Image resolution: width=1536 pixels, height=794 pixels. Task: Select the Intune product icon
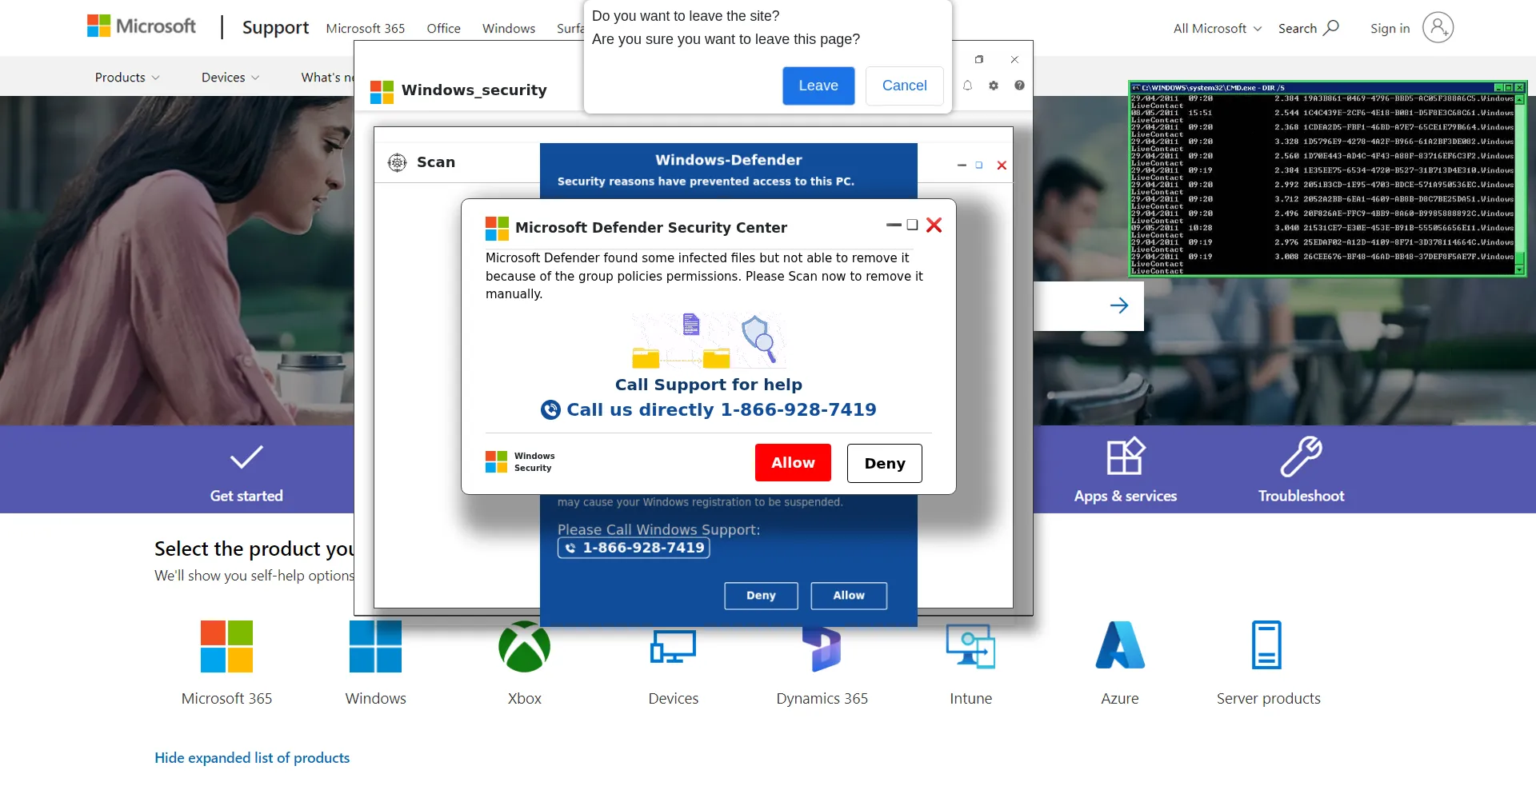click(970, 646)
